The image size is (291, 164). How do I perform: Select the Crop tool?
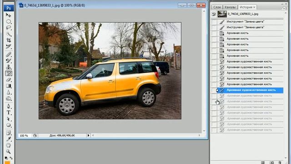tap(8, 40)
